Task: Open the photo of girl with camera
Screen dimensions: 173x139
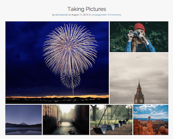Action: click(139, 37)
